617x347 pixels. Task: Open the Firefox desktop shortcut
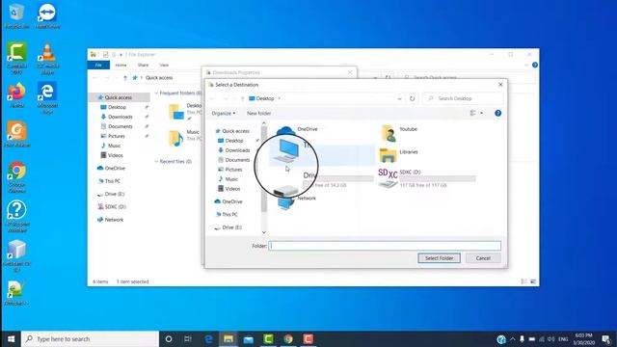tap(16, 95)
